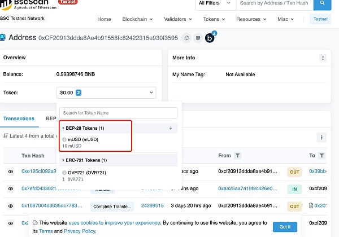Select the mUSD (mUSD) token entry

(83, 139)
